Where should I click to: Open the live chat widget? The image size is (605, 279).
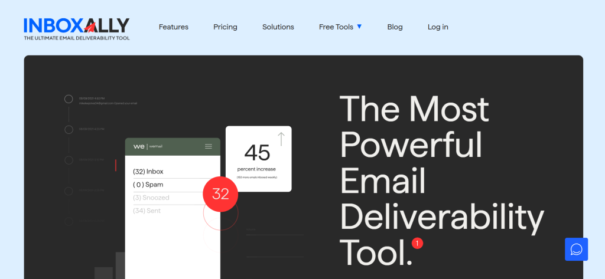point(577,250)
